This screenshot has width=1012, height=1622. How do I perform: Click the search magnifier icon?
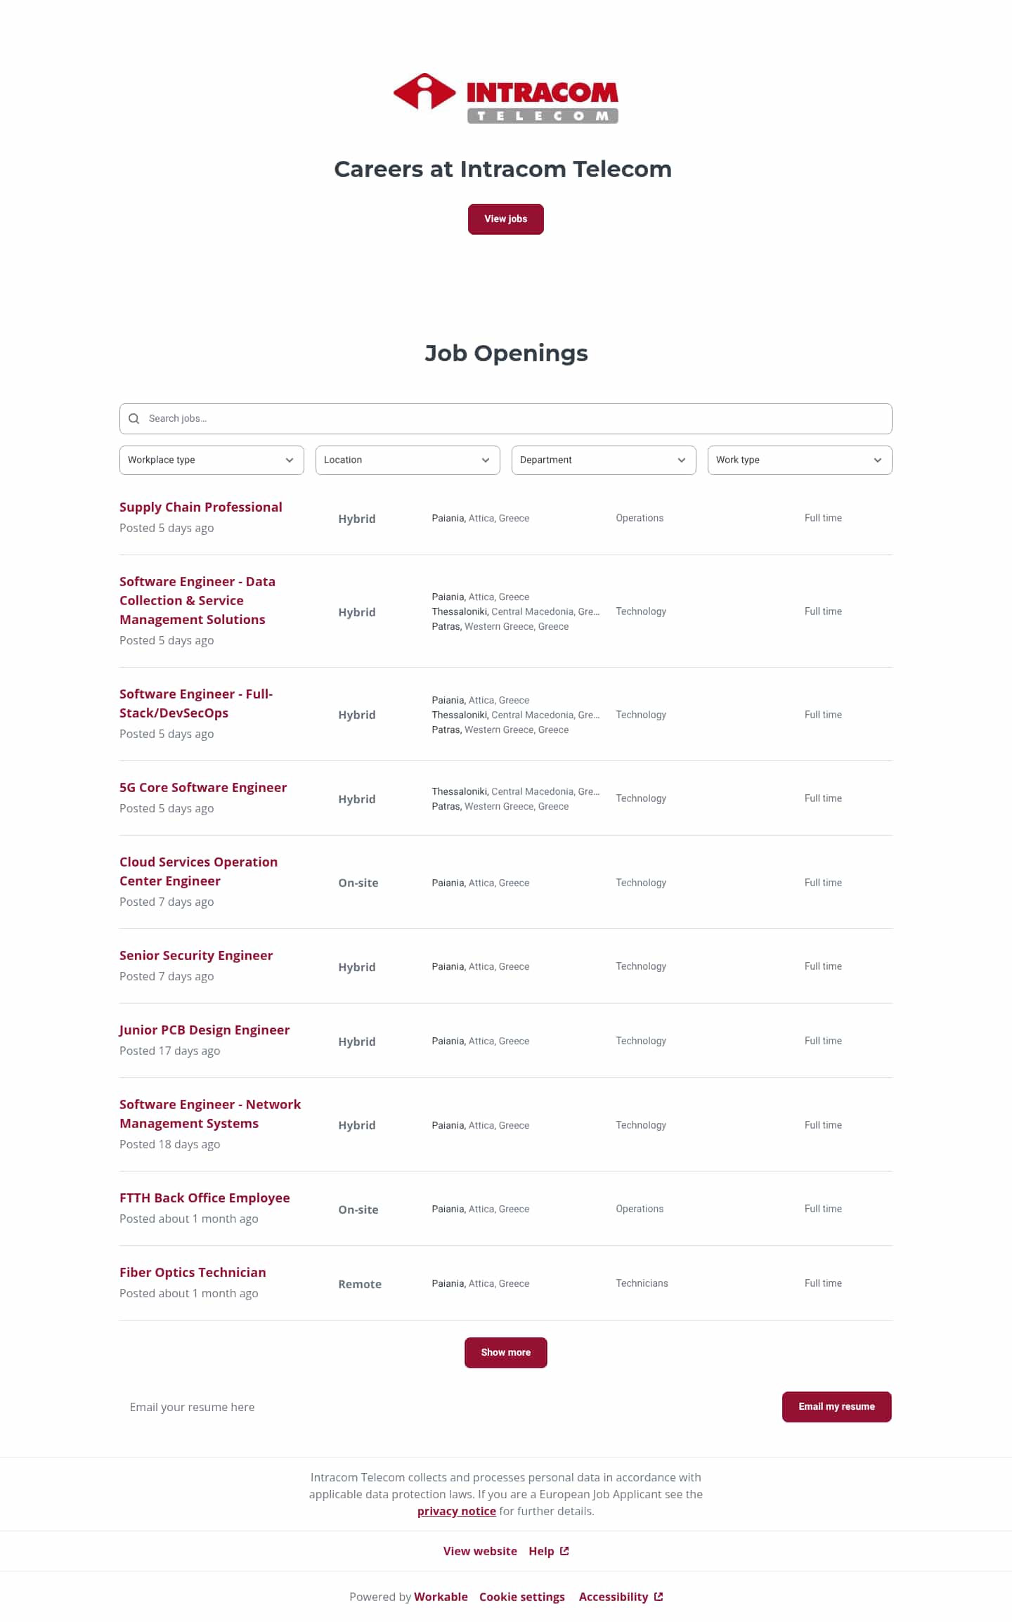[x=134, y=418]
